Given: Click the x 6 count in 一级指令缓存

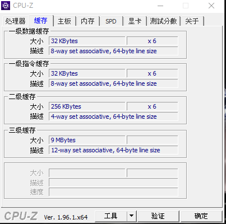Looking at the screenshot, I should coord(152,73).
